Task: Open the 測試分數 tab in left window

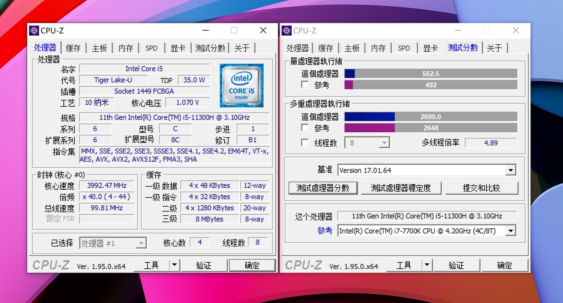Action: tap(210, 48)
